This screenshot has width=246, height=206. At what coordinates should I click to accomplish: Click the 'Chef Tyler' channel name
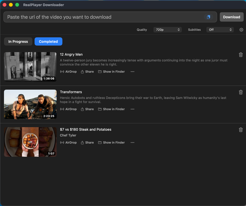point(68,135)
